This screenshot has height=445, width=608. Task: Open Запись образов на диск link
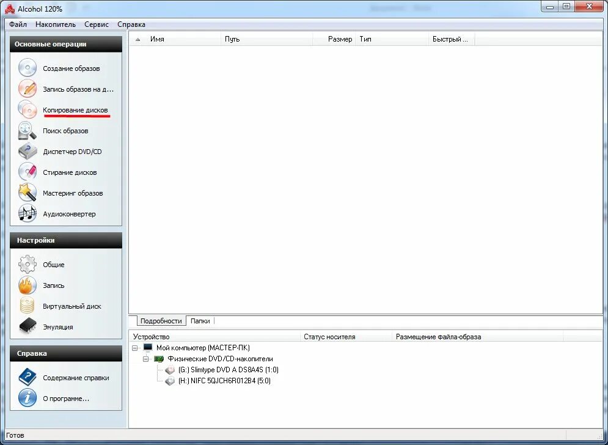coord(78,89)
